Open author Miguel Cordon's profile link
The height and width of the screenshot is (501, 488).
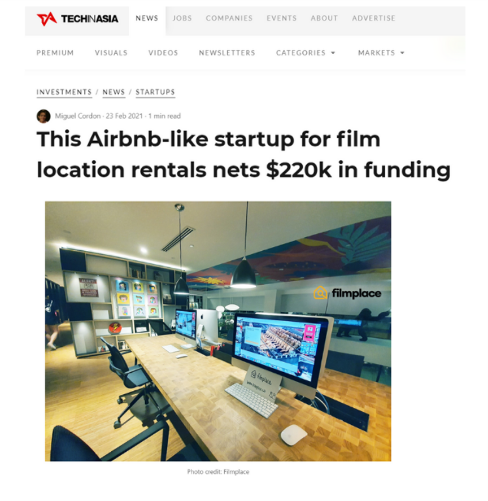tap(77, 116)
